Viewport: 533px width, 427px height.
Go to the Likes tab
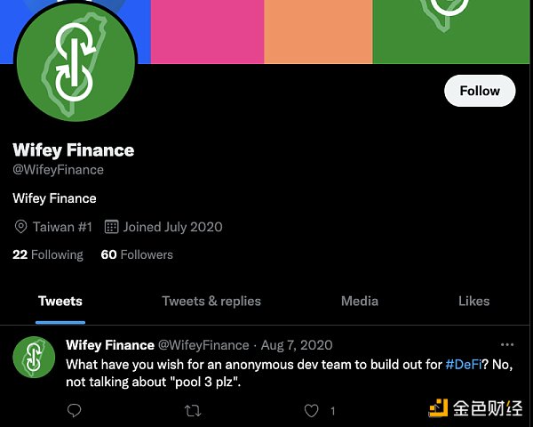pos(473,301)
